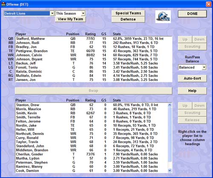Viewport: 213px width, 178px height.
Task: Select bench player Murtha, Lydon
Action: click(92, 158)
